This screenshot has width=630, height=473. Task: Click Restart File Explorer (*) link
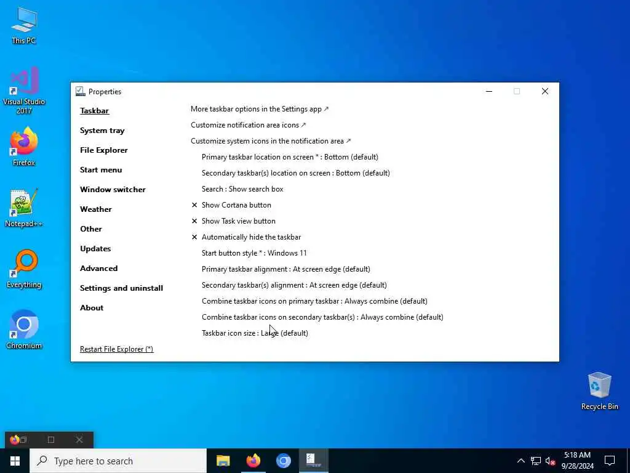coord(116,349)
